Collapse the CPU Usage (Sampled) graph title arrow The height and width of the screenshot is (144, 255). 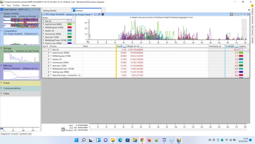coord(44,14)
